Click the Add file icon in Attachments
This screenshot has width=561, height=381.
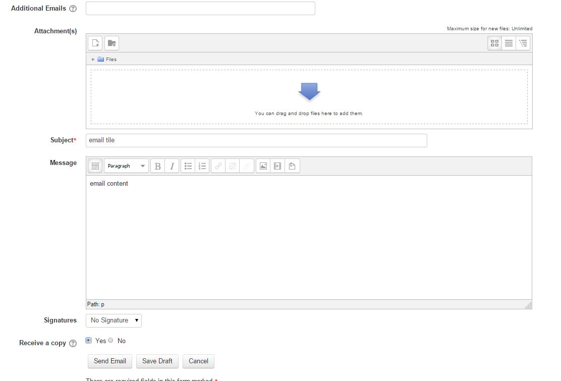(95, 43)
